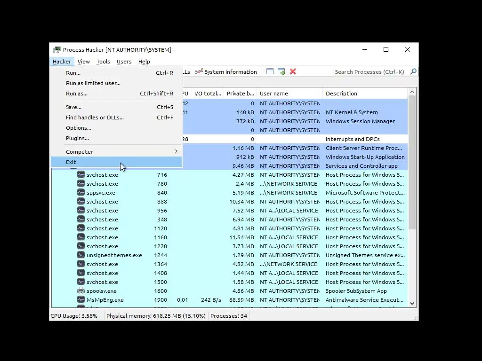Screen dimensions: 482x361
Task: Click the MsMpEng.exe process icon
Action: (x=81, y=299)
